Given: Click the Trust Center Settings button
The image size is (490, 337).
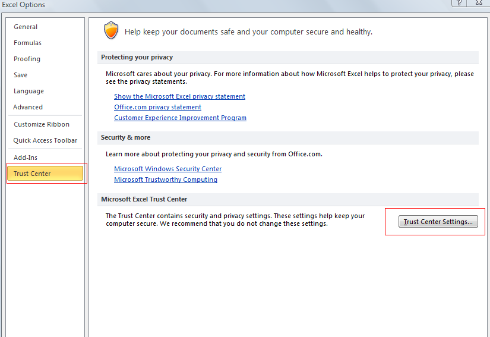Looking at the screenshot, I should [438, 222].
